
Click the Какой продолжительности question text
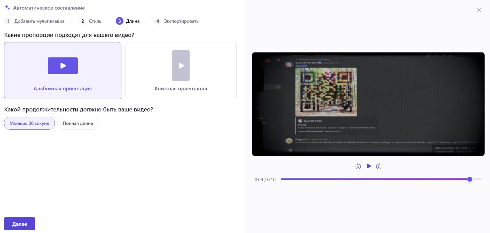point(79,109)
